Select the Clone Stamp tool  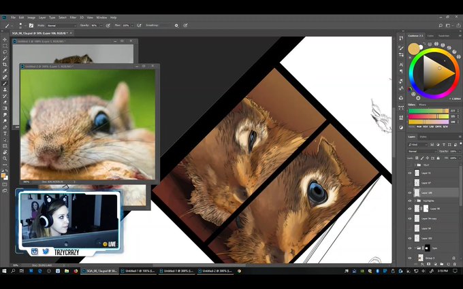tap(5, 90)
